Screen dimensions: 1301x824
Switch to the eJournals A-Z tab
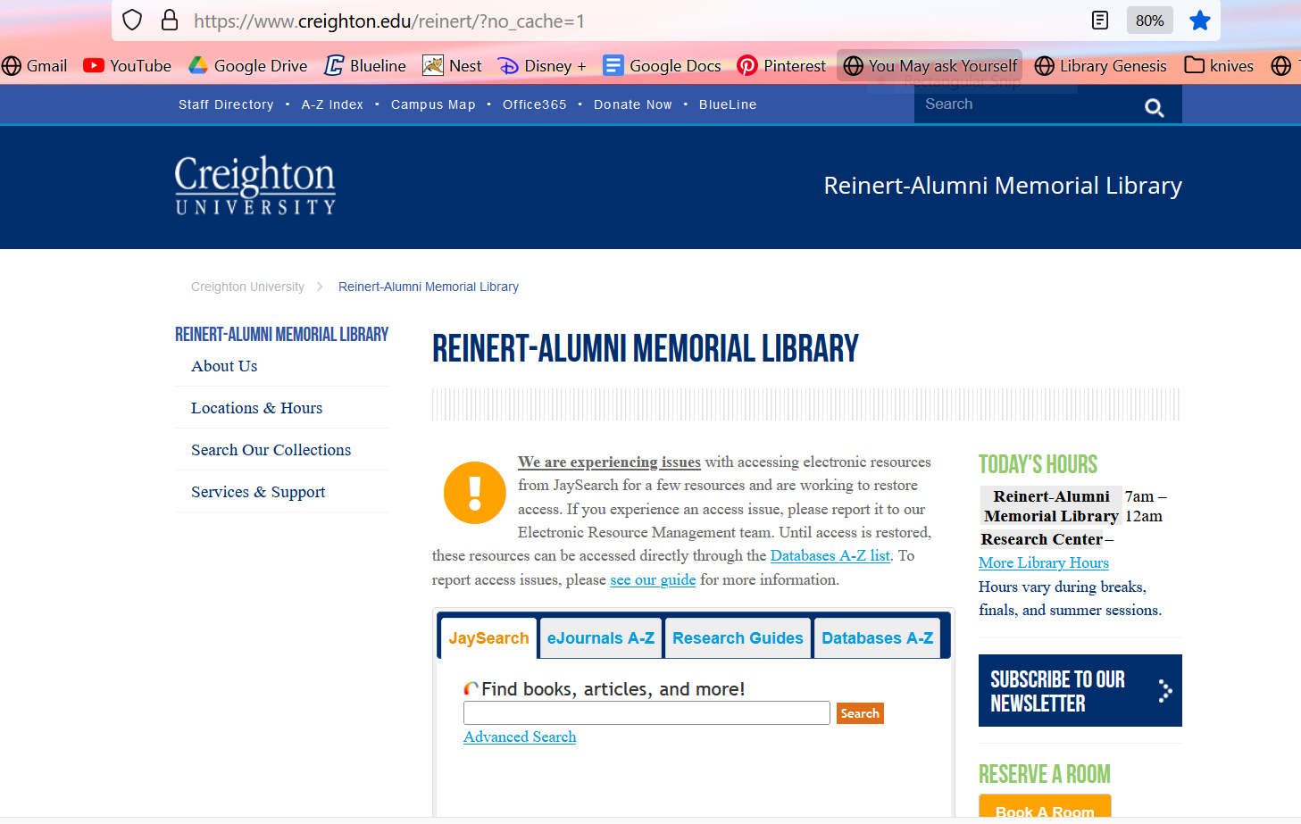point(601,638)
